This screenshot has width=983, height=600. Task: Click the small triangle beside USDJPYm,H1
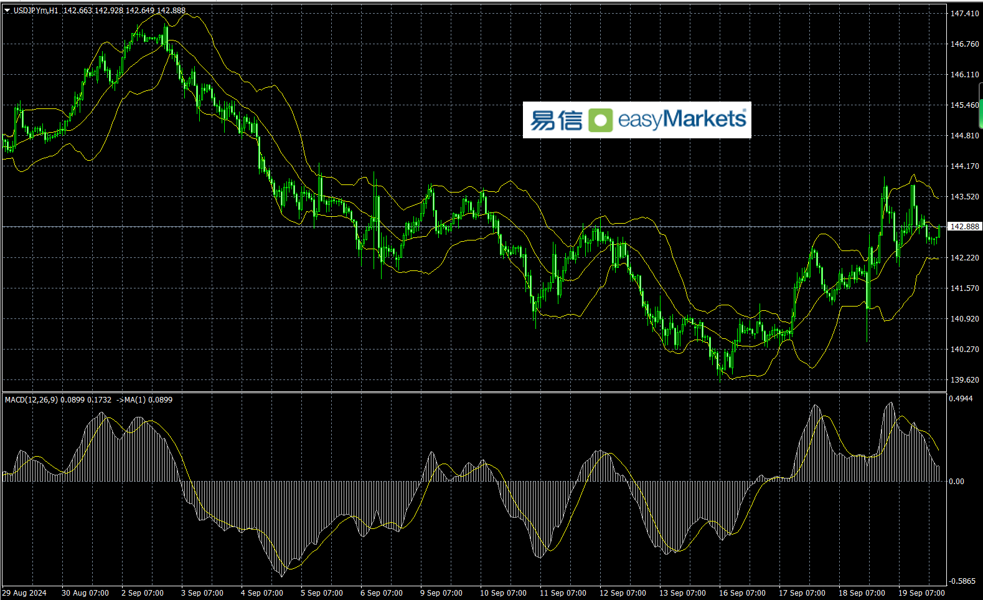(x=7, y=11)
